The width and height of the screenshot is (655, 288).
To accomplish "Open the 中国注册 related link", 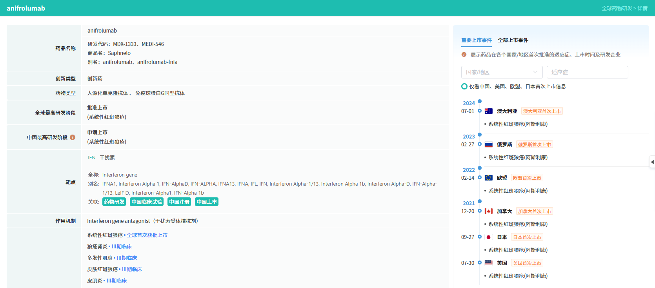I will click(179, 202).
